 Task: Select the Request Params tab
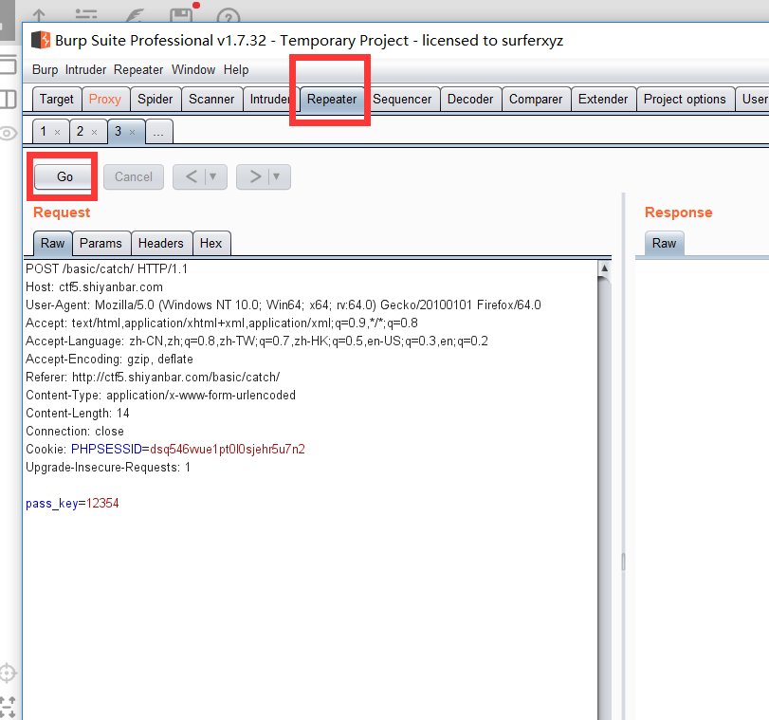(x=101, y=244)
